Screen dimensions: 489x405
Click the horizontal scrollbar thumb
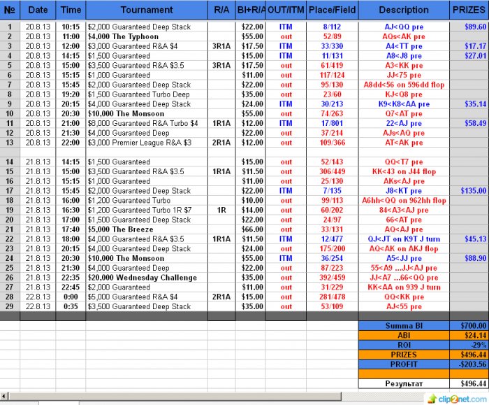coord(175,397)
